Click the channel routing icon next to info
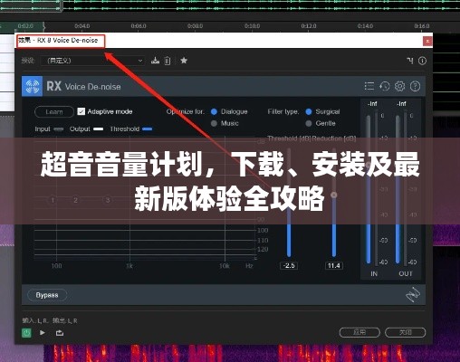The width and height of the screenshot is (460, 362). coord(410,61)
